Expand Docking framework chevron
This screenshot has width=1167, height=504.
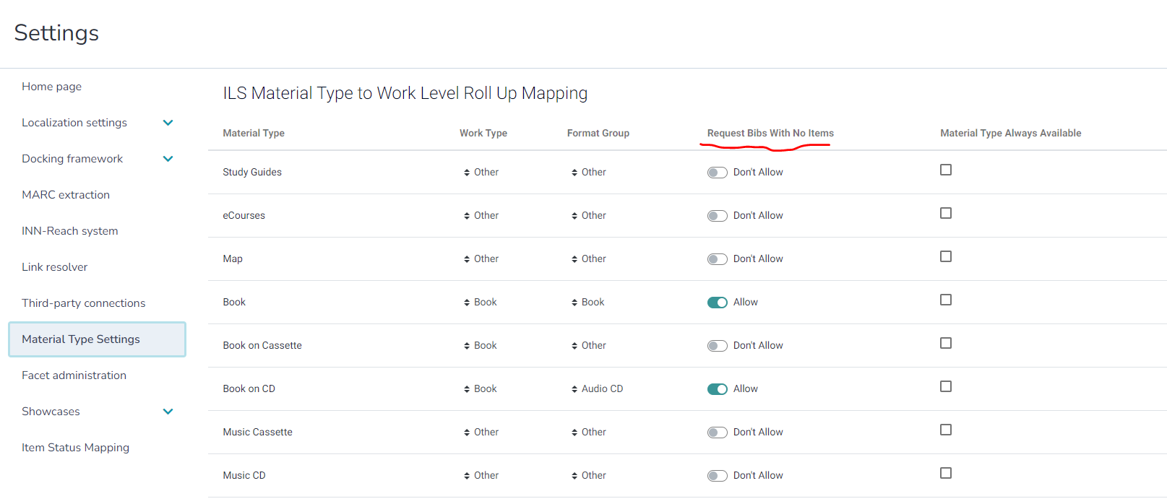coord(168,159)
